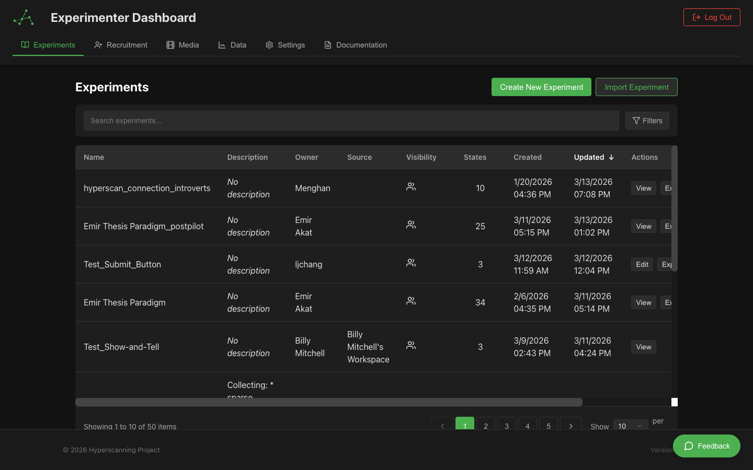Click the horizontal scrollbar below the table
The image size is (753, 470).
[x=329, y=402]
